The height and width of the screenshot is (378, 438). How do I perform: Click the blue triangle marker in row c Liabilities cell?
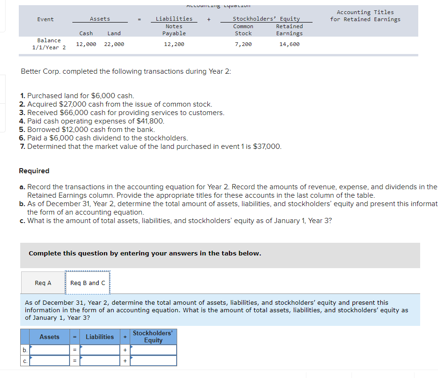[80, 358]
